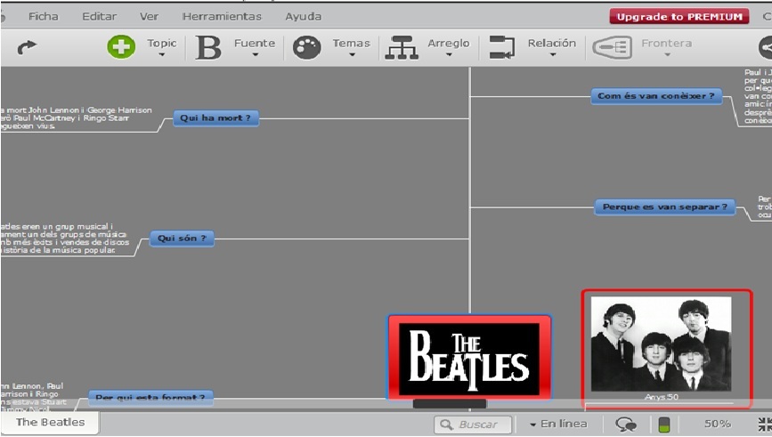The image size is (772, 437).
Task: Open the Herramientas menu
Action: pyautogui.click(x=222, y=16)
